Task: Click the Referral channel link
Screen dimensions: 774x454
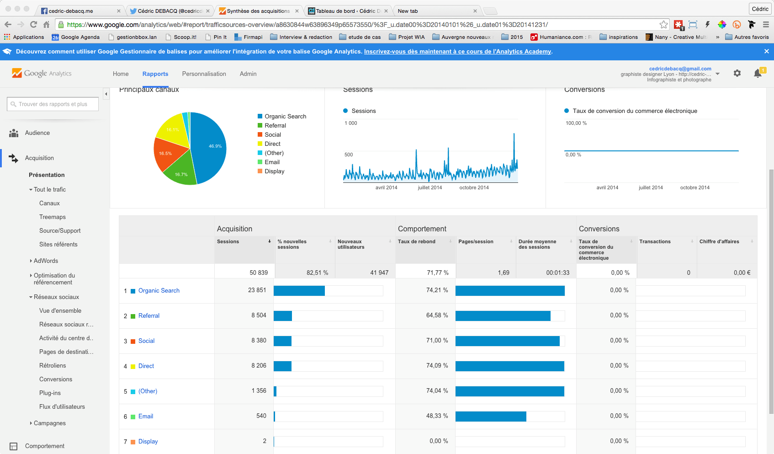Action: click(x=148, y=316)
